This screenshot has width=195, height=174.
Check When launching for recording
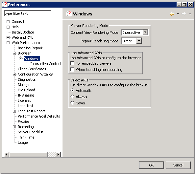72,69
